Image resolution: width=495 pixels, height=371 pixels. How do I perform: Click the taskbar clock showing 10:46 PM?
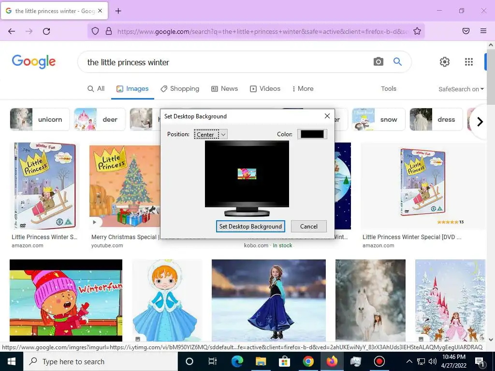click(x=454, y=361)
